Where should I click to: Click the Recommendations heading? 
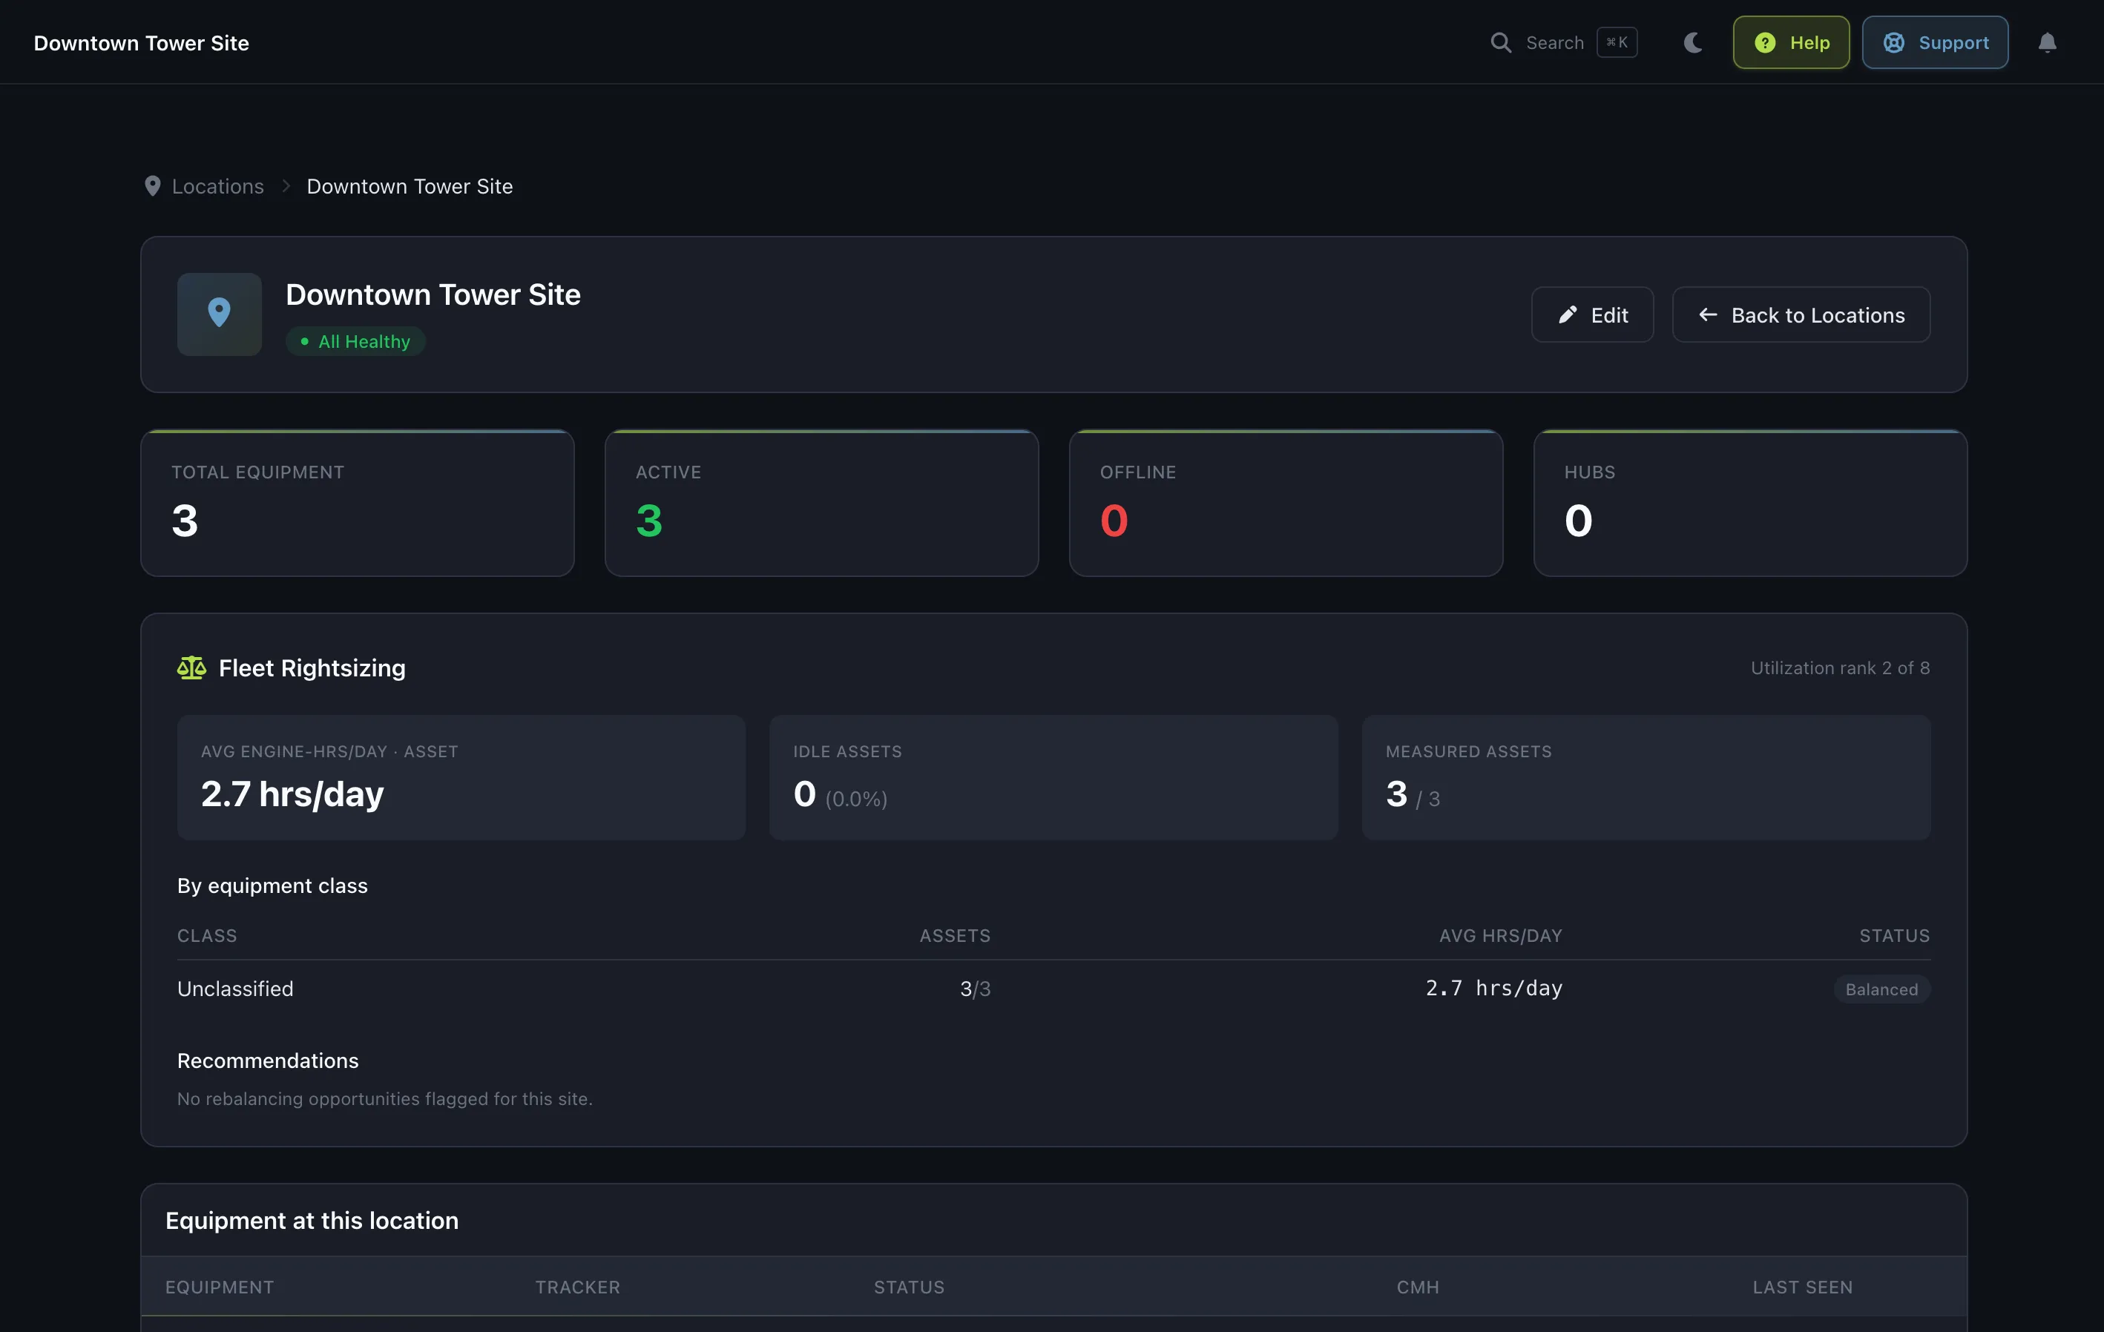tap(269, 1061)
